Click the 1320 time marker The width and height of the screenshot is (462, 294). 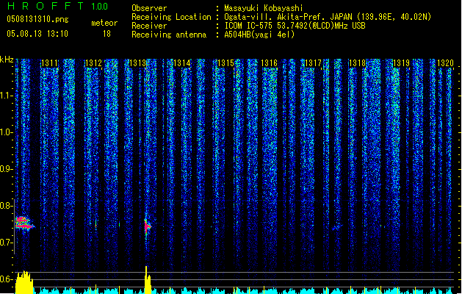445,63
